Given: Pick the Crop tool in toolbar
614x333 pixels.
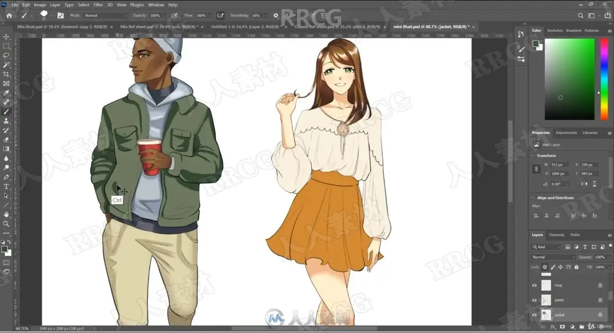Looking at the screenshot, I should [x=6, y=74].
